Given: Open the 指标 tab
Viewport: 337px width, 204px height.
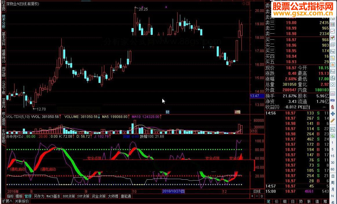Looking at the screenshot, I should pos(10,196).
